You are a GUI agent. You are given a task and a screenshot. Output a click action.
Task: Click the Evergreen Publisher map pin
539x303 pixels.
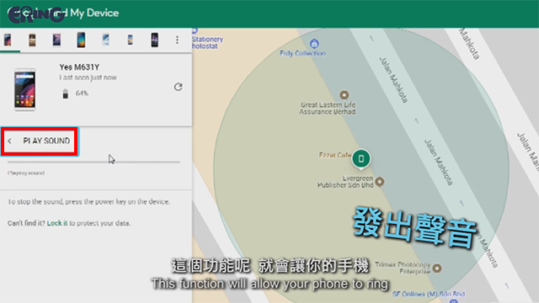pos(380,182)
